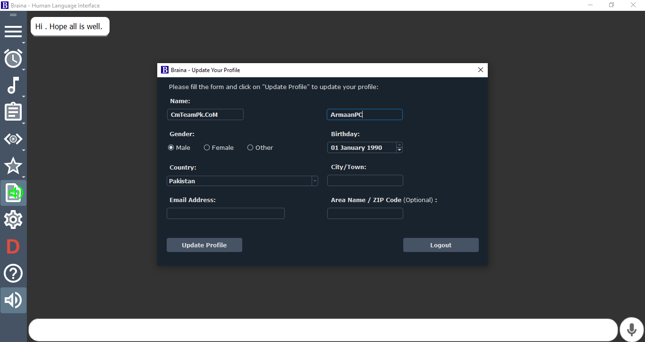This screenshot has height=342, width=645.
Task: Expand the arrow under the code-play icon
Action: pyautogui.click(x=24, y=150)
